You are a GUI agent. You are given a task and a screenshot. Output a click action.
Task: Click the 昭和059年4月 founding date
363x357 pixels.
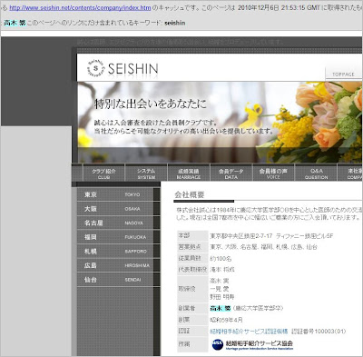226,320
